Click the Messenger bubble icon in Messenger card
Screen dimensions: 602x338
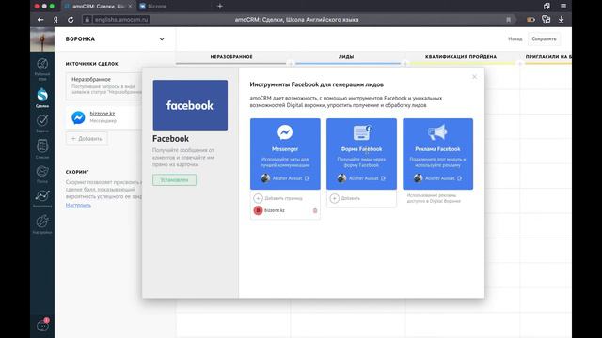[285, 132]
